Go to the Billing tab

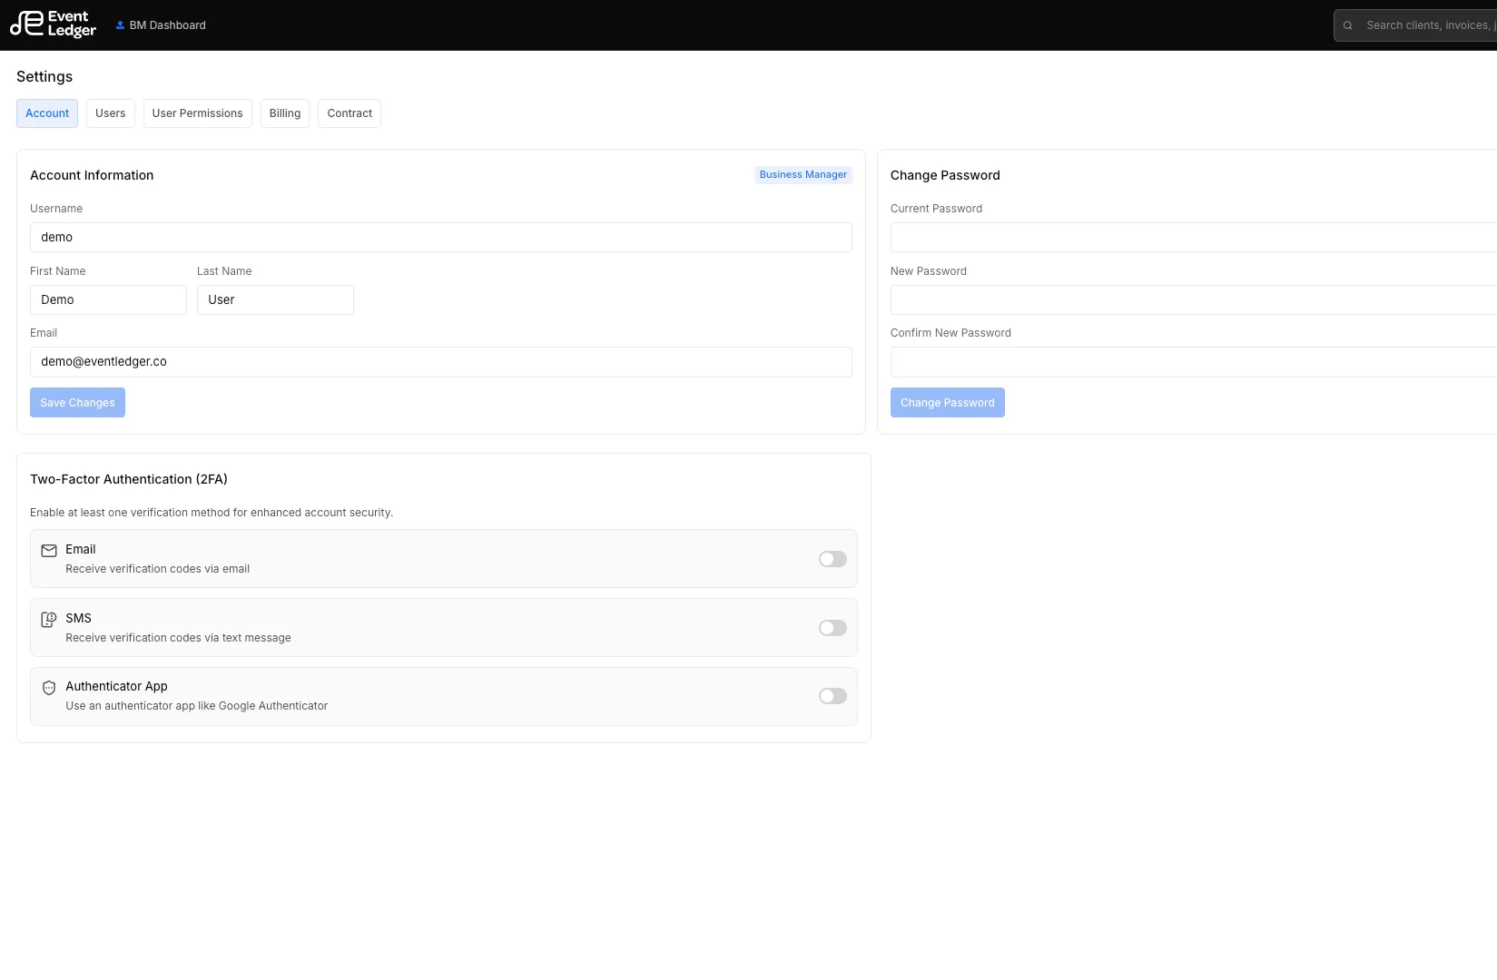point(285,113)
